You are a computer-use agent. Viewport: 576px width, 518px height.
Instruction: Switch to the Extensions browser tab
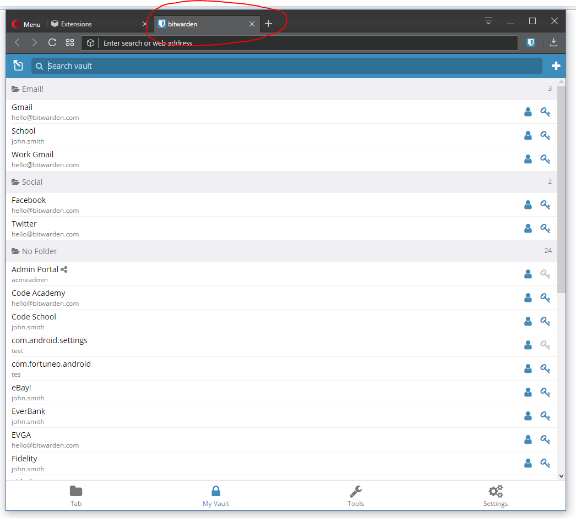(95, 24)
